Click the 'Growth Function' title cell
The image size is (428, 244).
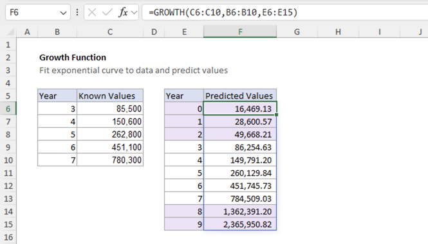pos(73,57)
